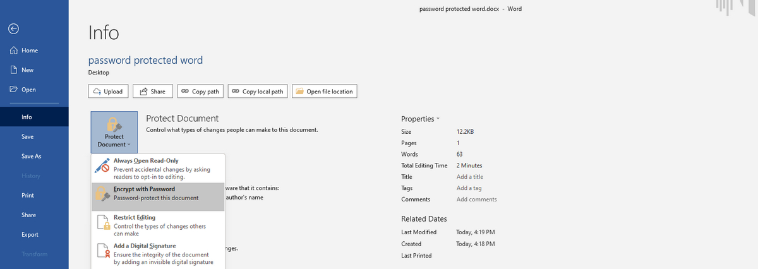Click the blank page icon beside New
Image resolution: width=758 pixels, height=269 pixels.
(13, 70)
